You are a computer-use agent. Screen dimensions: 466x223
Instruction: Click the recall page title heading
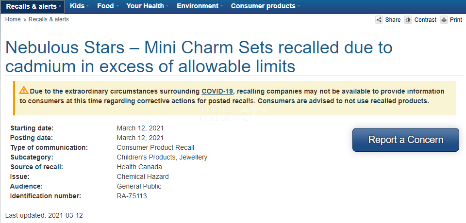point(199,57)
